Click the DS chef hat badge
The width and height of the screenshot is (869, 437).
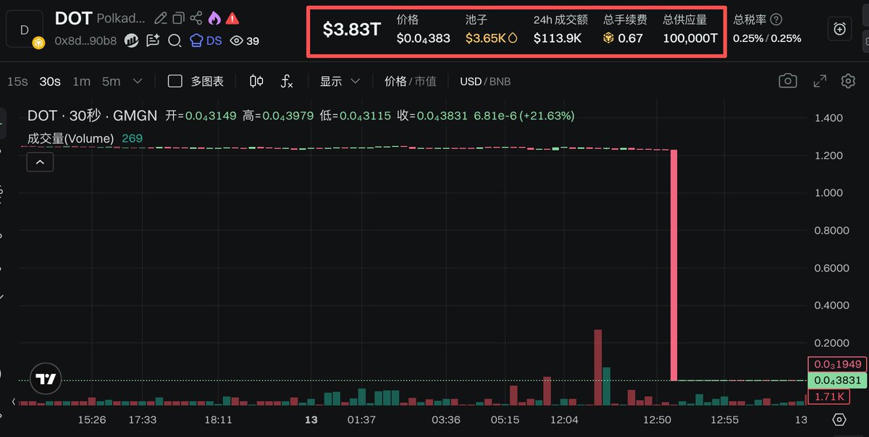[x=206, y=41]
